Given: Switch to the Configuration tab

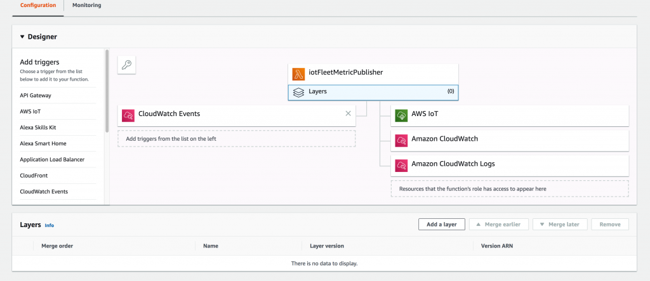Looking at the screenshot, I should point(37,5).
